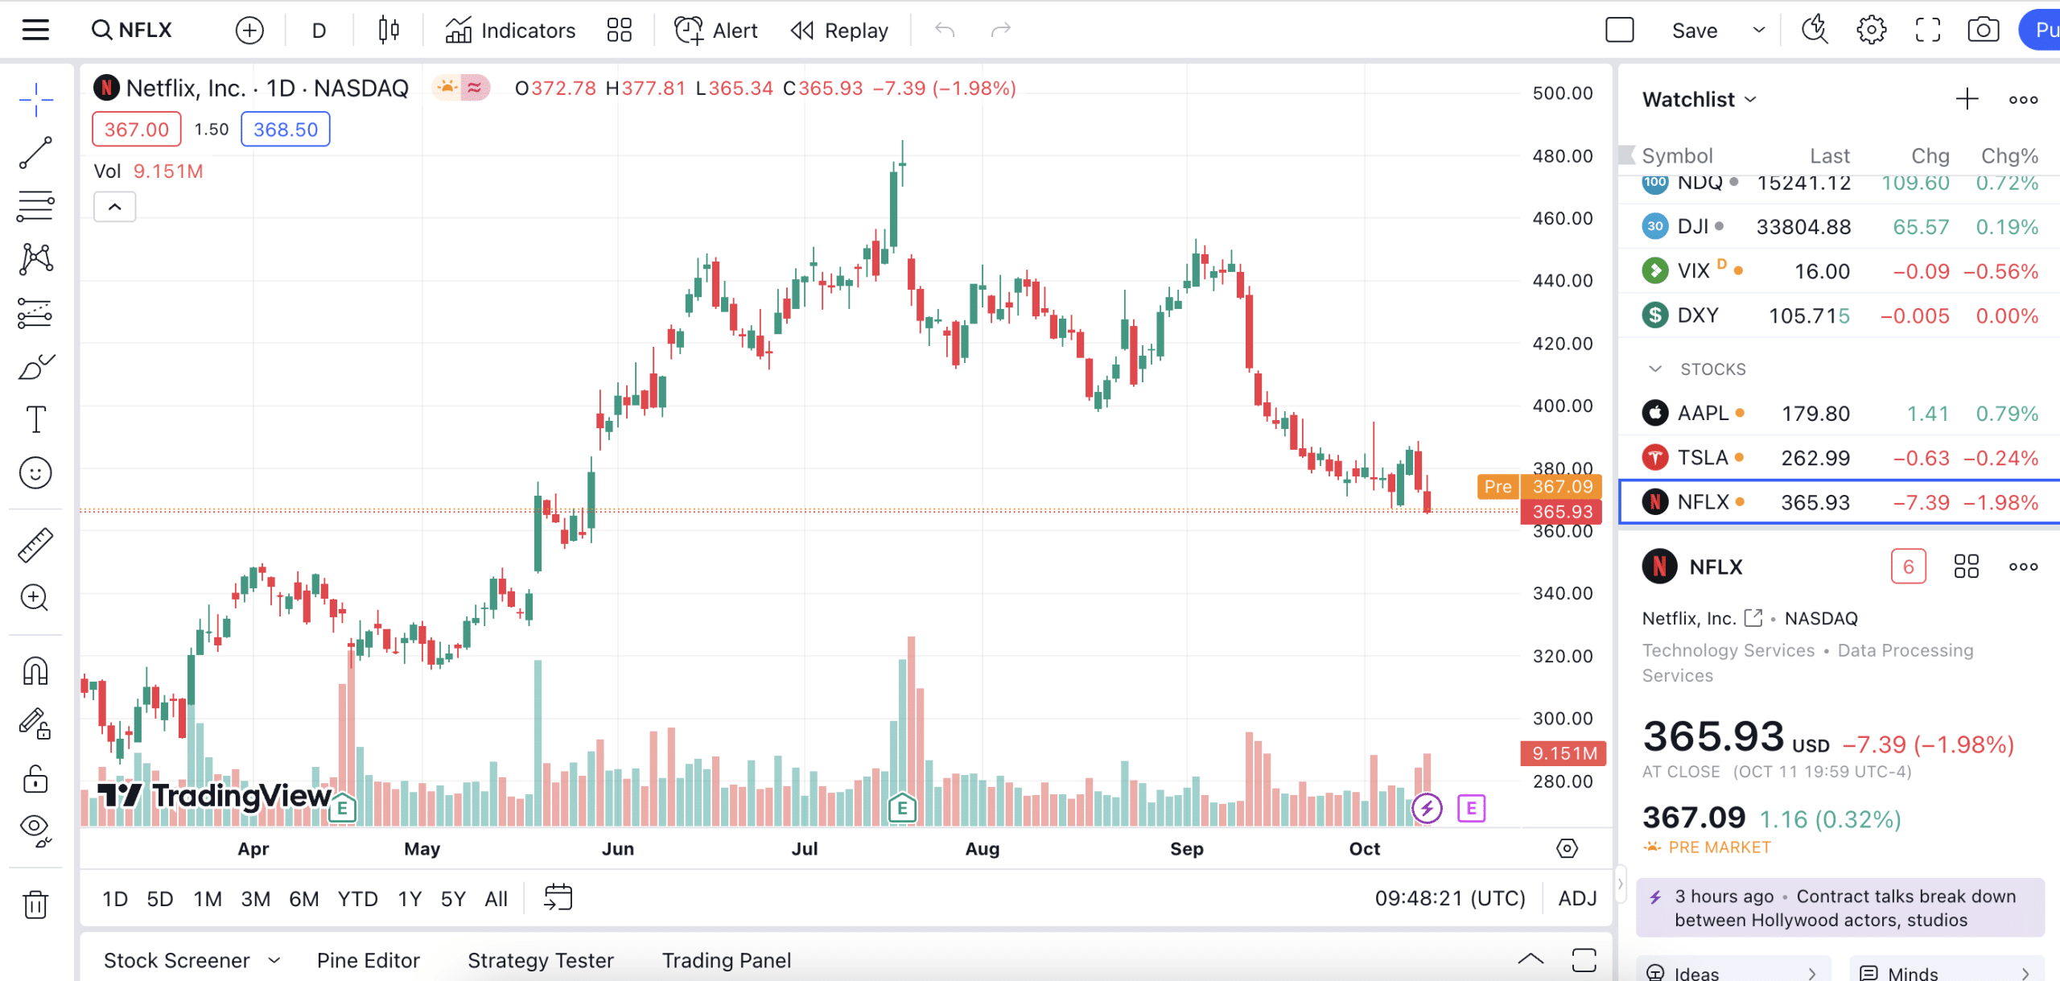
Task: Open indicator templates grid icon
Action: click(x=619, y=31)
